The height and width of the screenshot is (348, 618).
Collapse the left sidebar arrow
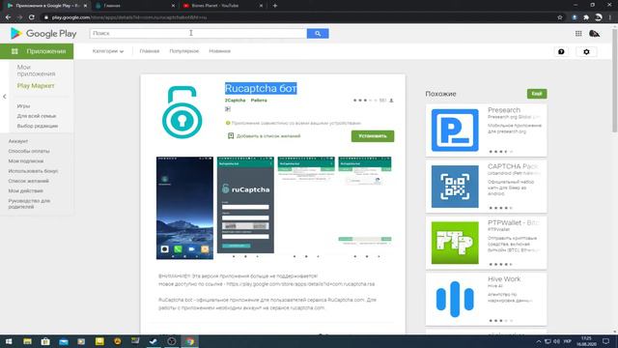[x=4, y=97]
